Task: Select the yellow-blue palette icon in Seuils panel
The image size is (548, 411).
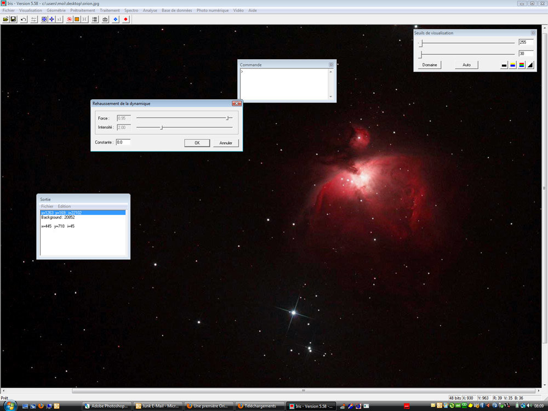Action: click(513, 65)
